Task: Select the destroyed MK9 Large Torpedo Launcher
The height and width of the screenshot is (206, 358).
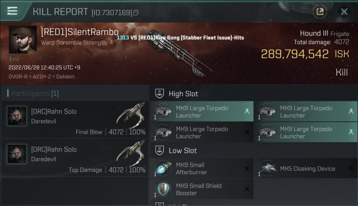Action: point(202,132)
